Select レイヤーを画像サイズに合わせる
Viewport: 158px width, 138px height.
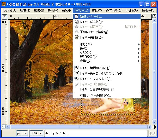pos(107,74)
